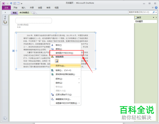Viewport: 159px width, 124px height.
Task: Click the unfiled notes icon at bottom left
Action: 5,118
